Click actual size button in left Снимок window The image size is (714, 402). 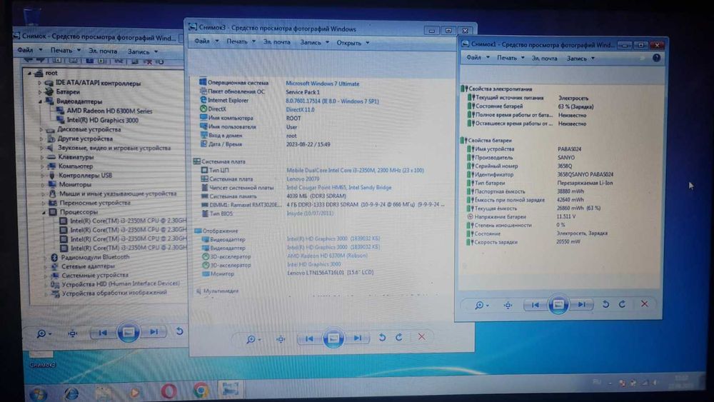[72, 333]
